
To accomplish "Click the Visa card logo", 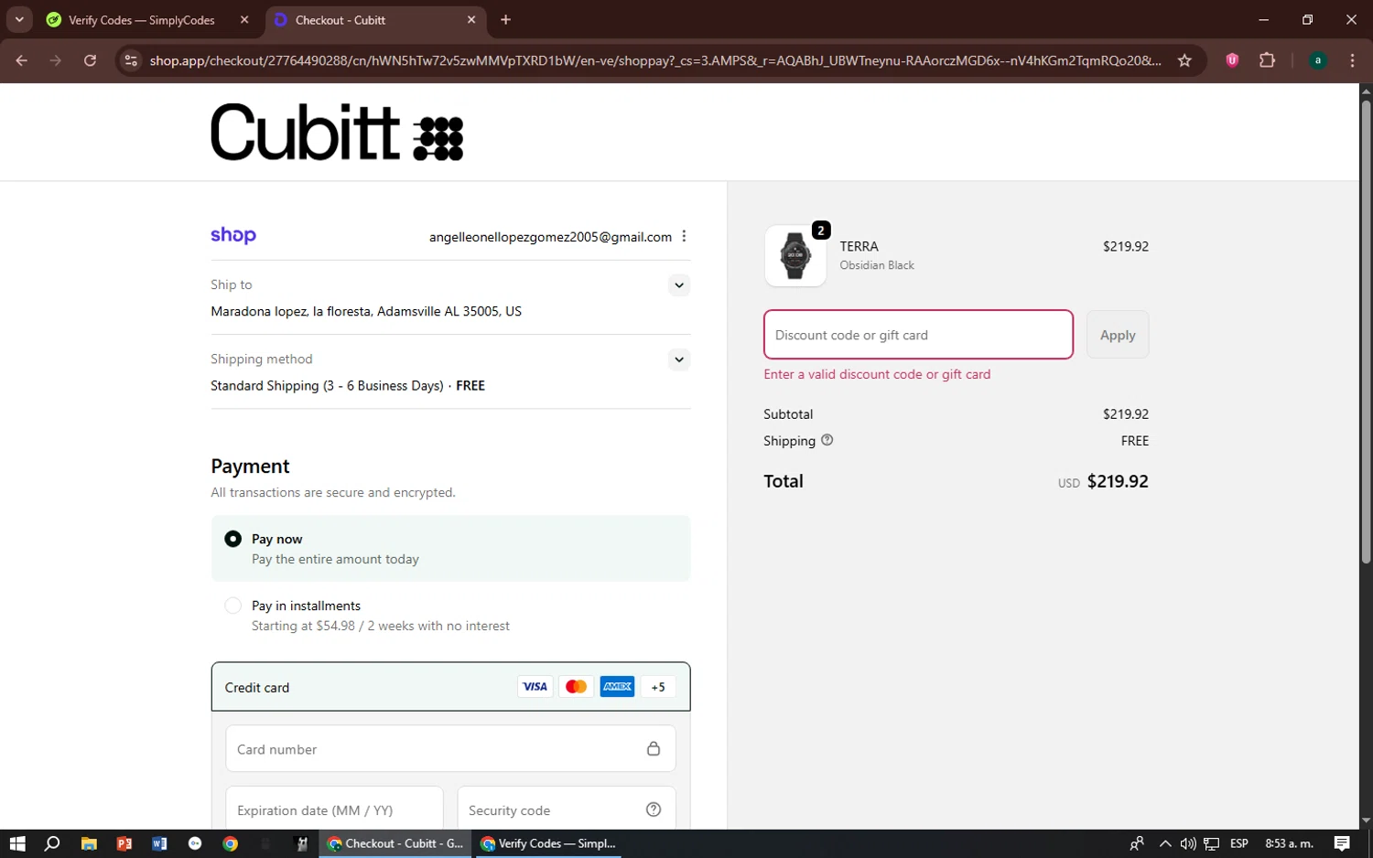I will coord(535,687).
